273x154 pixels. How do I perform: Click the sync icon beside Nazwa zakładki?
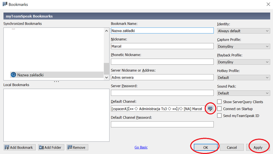coord(13,75)
